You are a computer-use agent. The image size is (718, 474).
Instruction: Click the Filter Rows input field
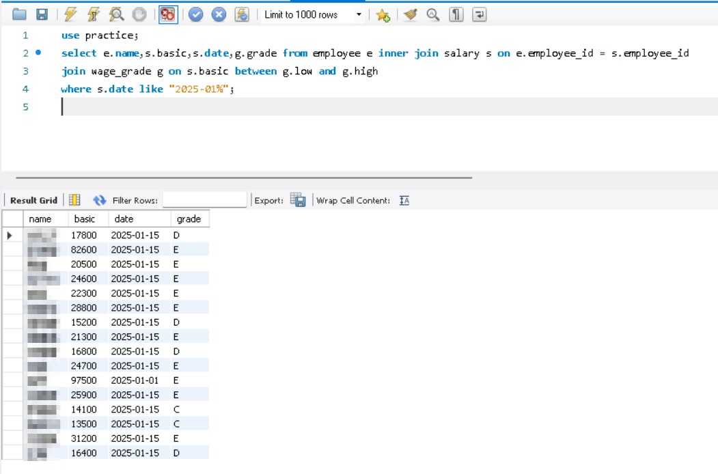tap(204, 200)
